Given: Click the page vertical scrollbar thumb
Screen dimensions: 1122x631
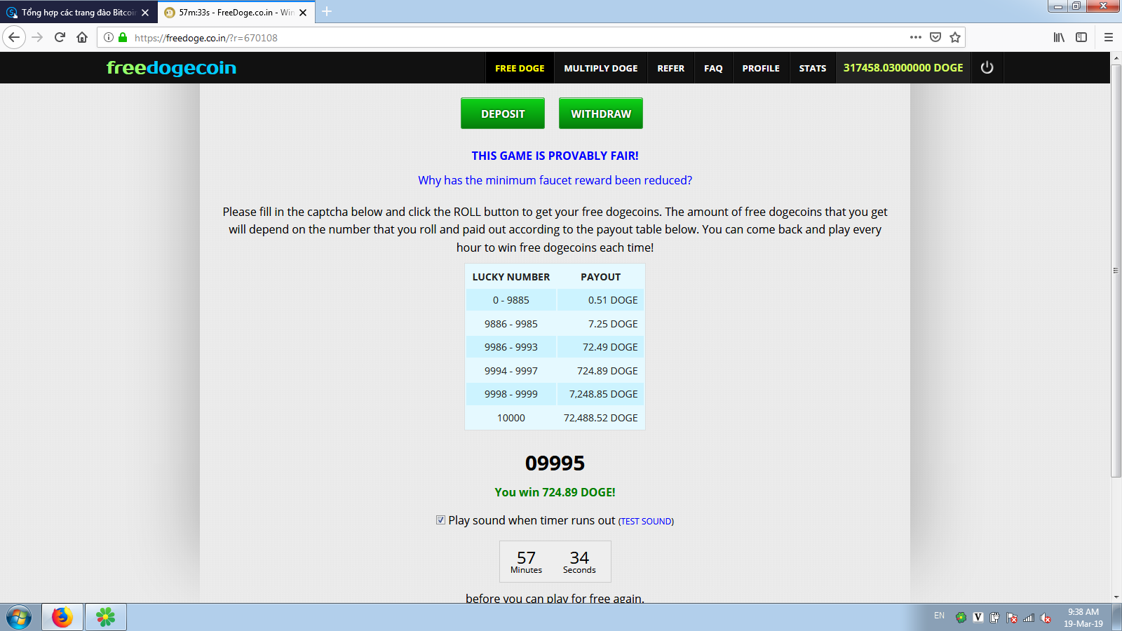Looking at the screenshot, I should [1116, 270].
